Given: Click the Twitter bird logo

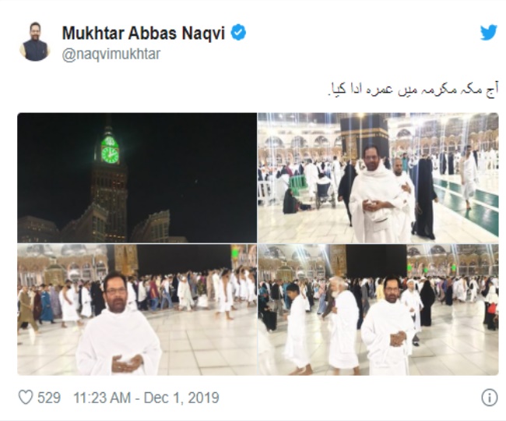Looking at the screenshot, I should (x=489, y=33).
